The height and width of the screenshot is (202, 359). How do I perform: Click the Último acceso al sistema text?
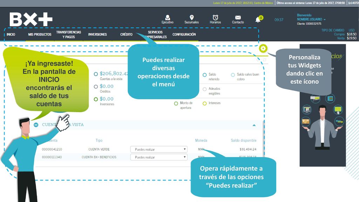point(311,3)
